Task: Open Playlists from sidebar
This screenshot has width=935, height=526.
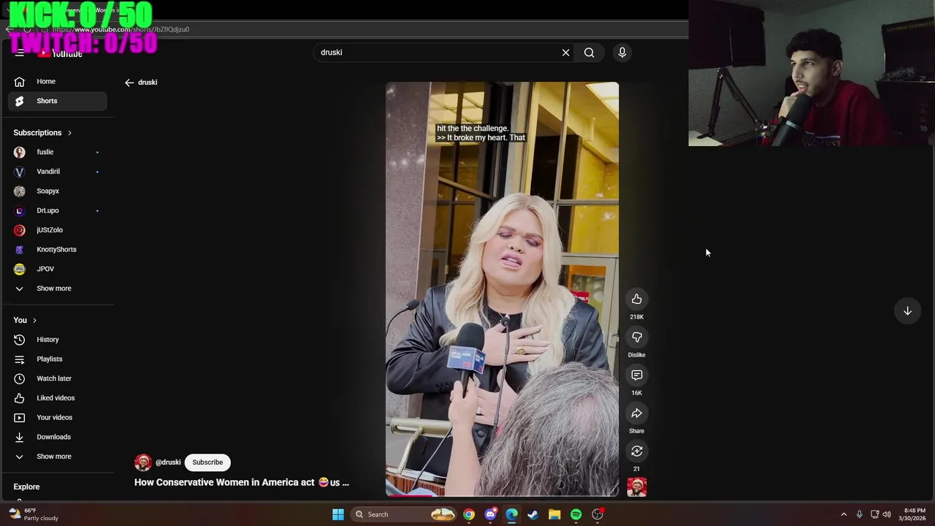Action: tap(57, 359)
